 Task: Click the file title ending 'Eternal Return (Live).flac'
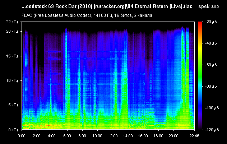[107, 6]
